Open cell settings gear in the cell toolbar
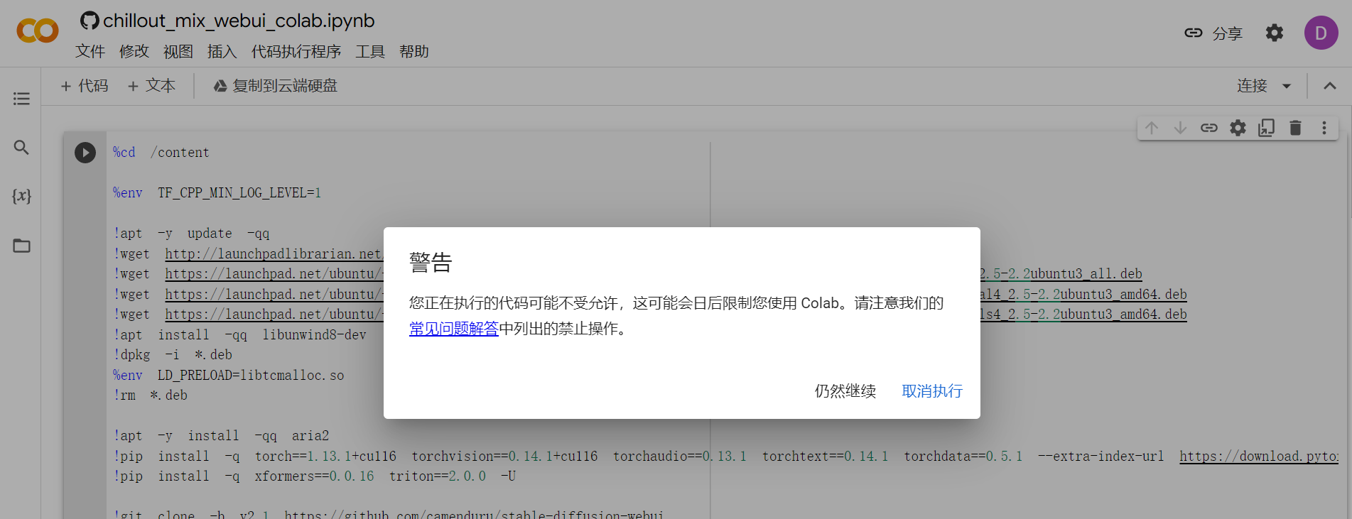The image size is (1352, 519). point(1238,128)
